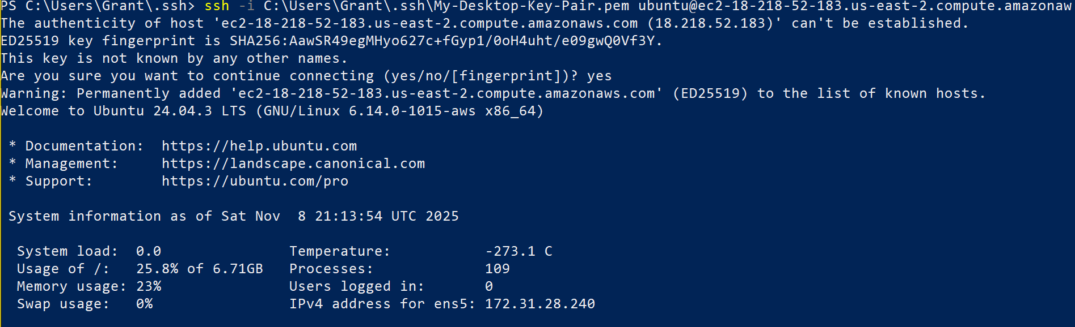Click the System load value 0.0
The width and height of the screenshot is (1075, 327).
pyautogui.click(x=149, y=251)
